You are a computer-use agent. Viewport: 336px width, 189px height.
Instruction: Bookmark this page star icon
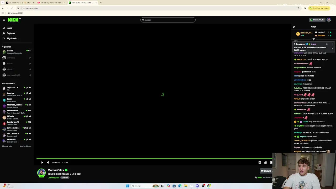pyautogui.click(x=298, y=8)
